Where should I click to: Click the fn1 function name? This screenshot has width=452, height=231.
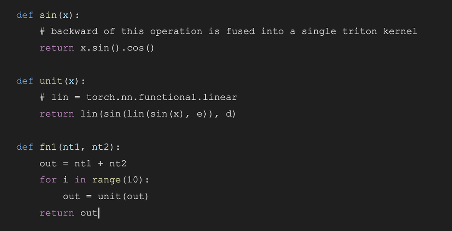pos(48,147)
